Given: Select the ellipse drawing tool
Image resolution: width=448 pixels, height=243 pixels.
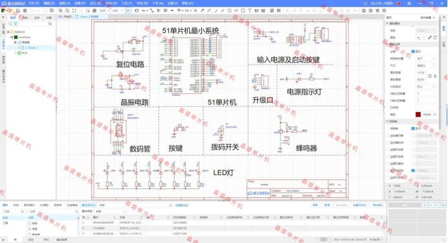Looking at the screenshot, I should tap(236, 10).
